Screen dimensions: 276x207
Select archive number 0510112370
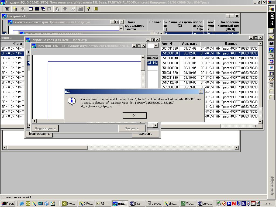pyautogui.click(x=170, y=82)
